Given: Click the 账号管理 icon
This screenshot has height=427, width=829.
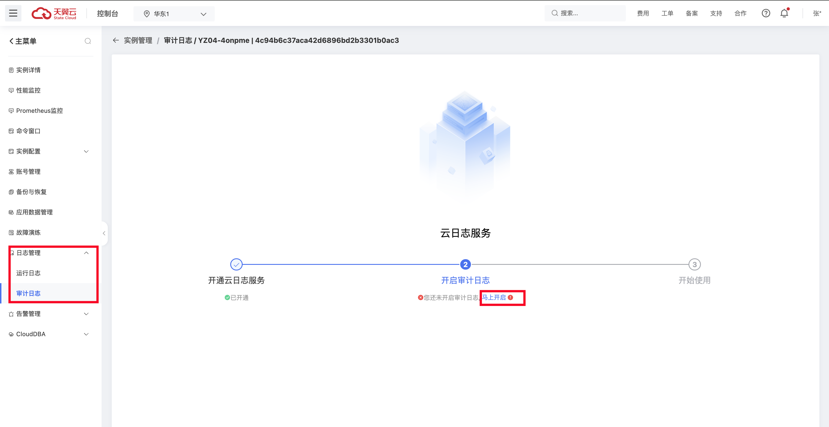Looking at the screenshot, I should tap(11, 171).
